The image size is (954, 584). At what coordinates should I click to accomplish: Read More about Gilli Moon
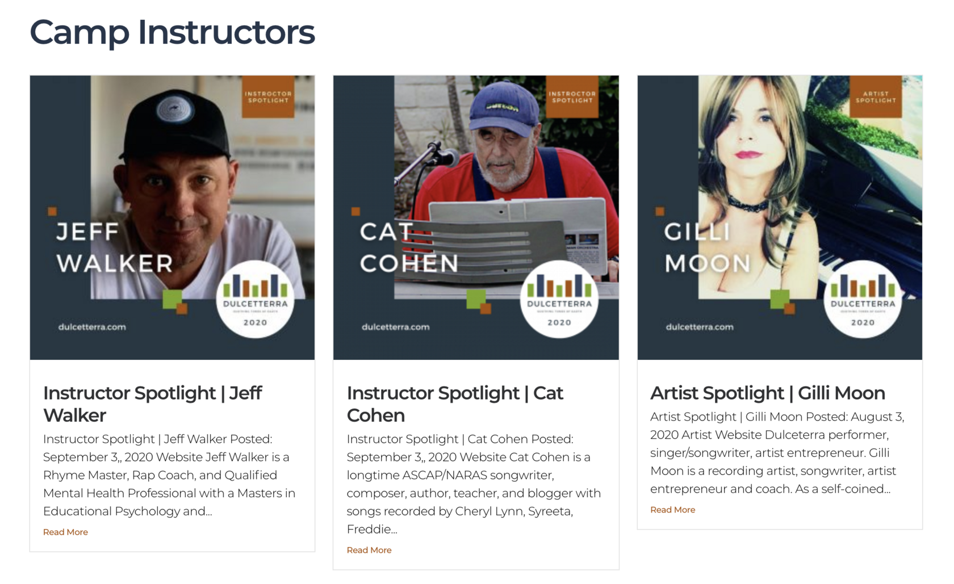pyautogui.click(x=672, y=510)
